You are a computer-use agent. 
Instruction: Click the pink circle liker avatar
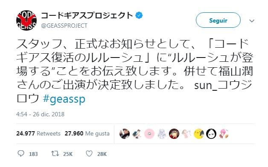pos(149,134)
